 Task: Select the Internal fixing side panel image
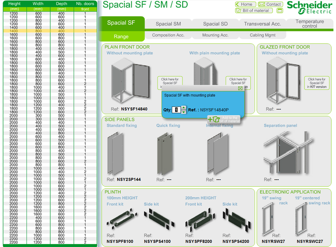218,153
